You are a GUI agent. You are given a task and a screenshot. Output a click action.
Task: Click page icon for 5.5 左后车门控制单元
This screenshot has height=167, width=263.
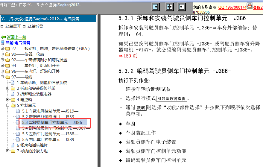18,134
